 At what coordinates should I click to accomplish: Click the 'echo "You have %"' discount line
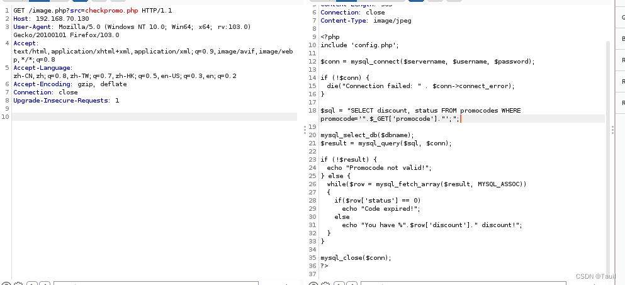432,225
